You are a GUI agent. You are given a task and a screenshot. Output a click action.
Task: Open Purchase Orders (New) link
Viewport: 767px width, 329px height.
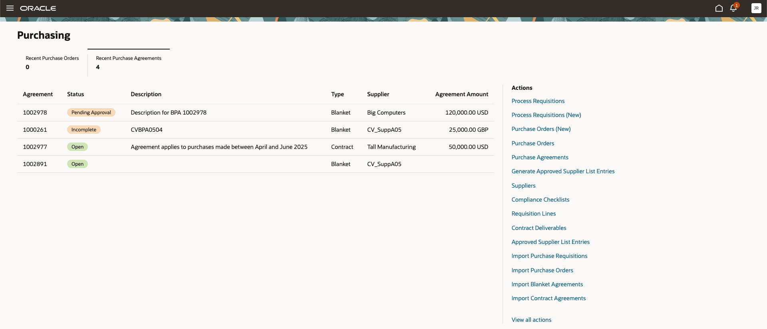pyautogui.click(x=541, y=129)
